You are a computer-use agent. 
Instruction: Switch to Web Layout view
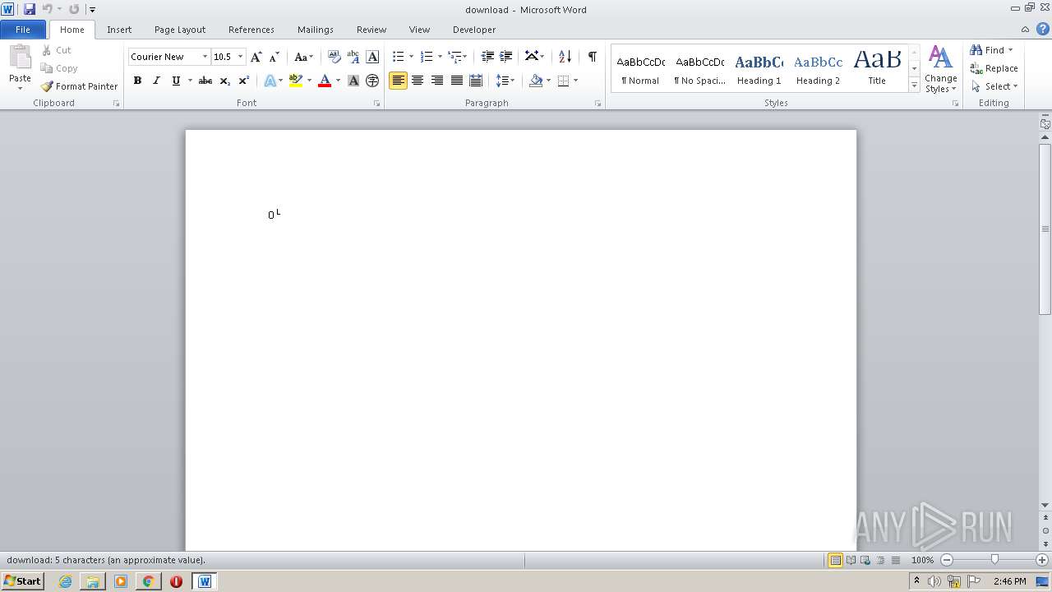pos(865,560)
